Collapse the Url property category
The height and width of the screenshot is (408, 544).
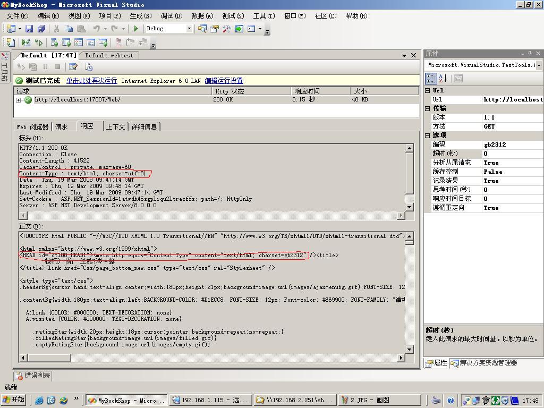click(x=428, y=90)
